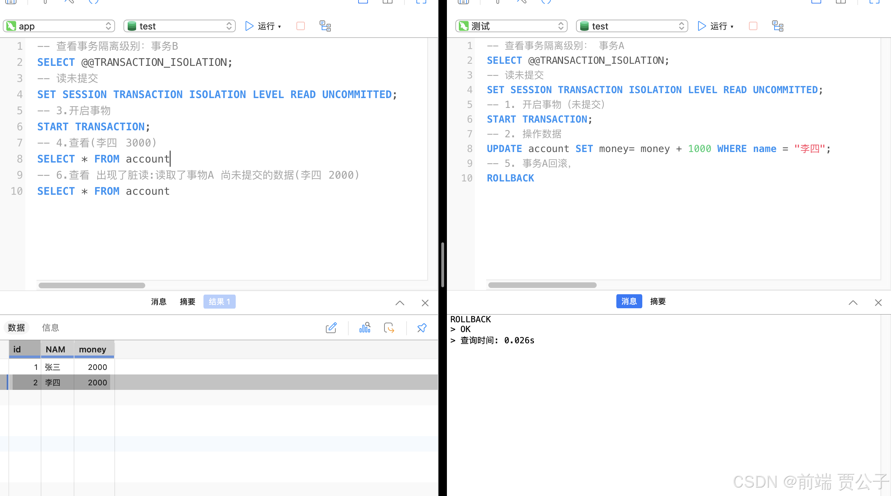Click the explain plan icon in left pane
This screenshot has height=496, width=891.
point(325,26)
